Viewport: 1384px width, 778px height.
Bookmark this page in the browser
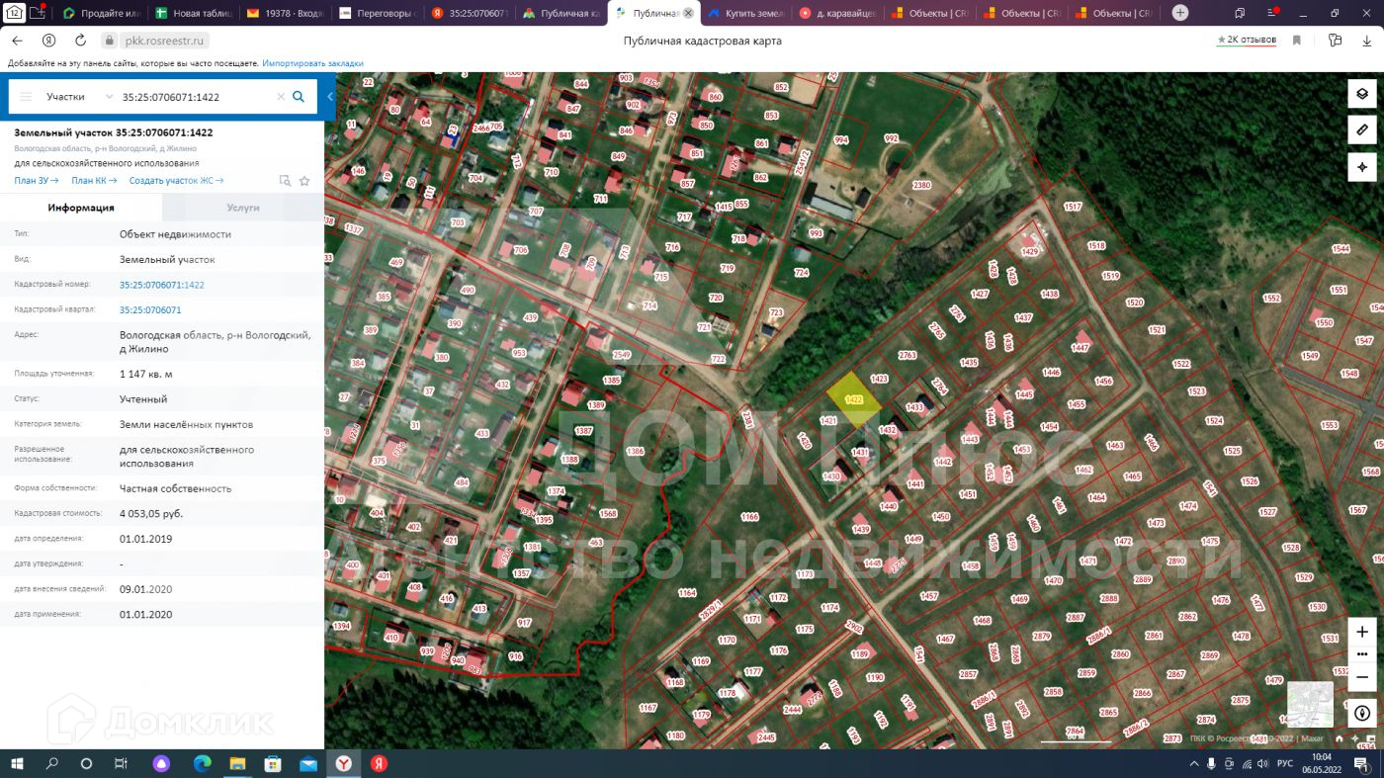pyautogui.click(x=1296, y=41)
